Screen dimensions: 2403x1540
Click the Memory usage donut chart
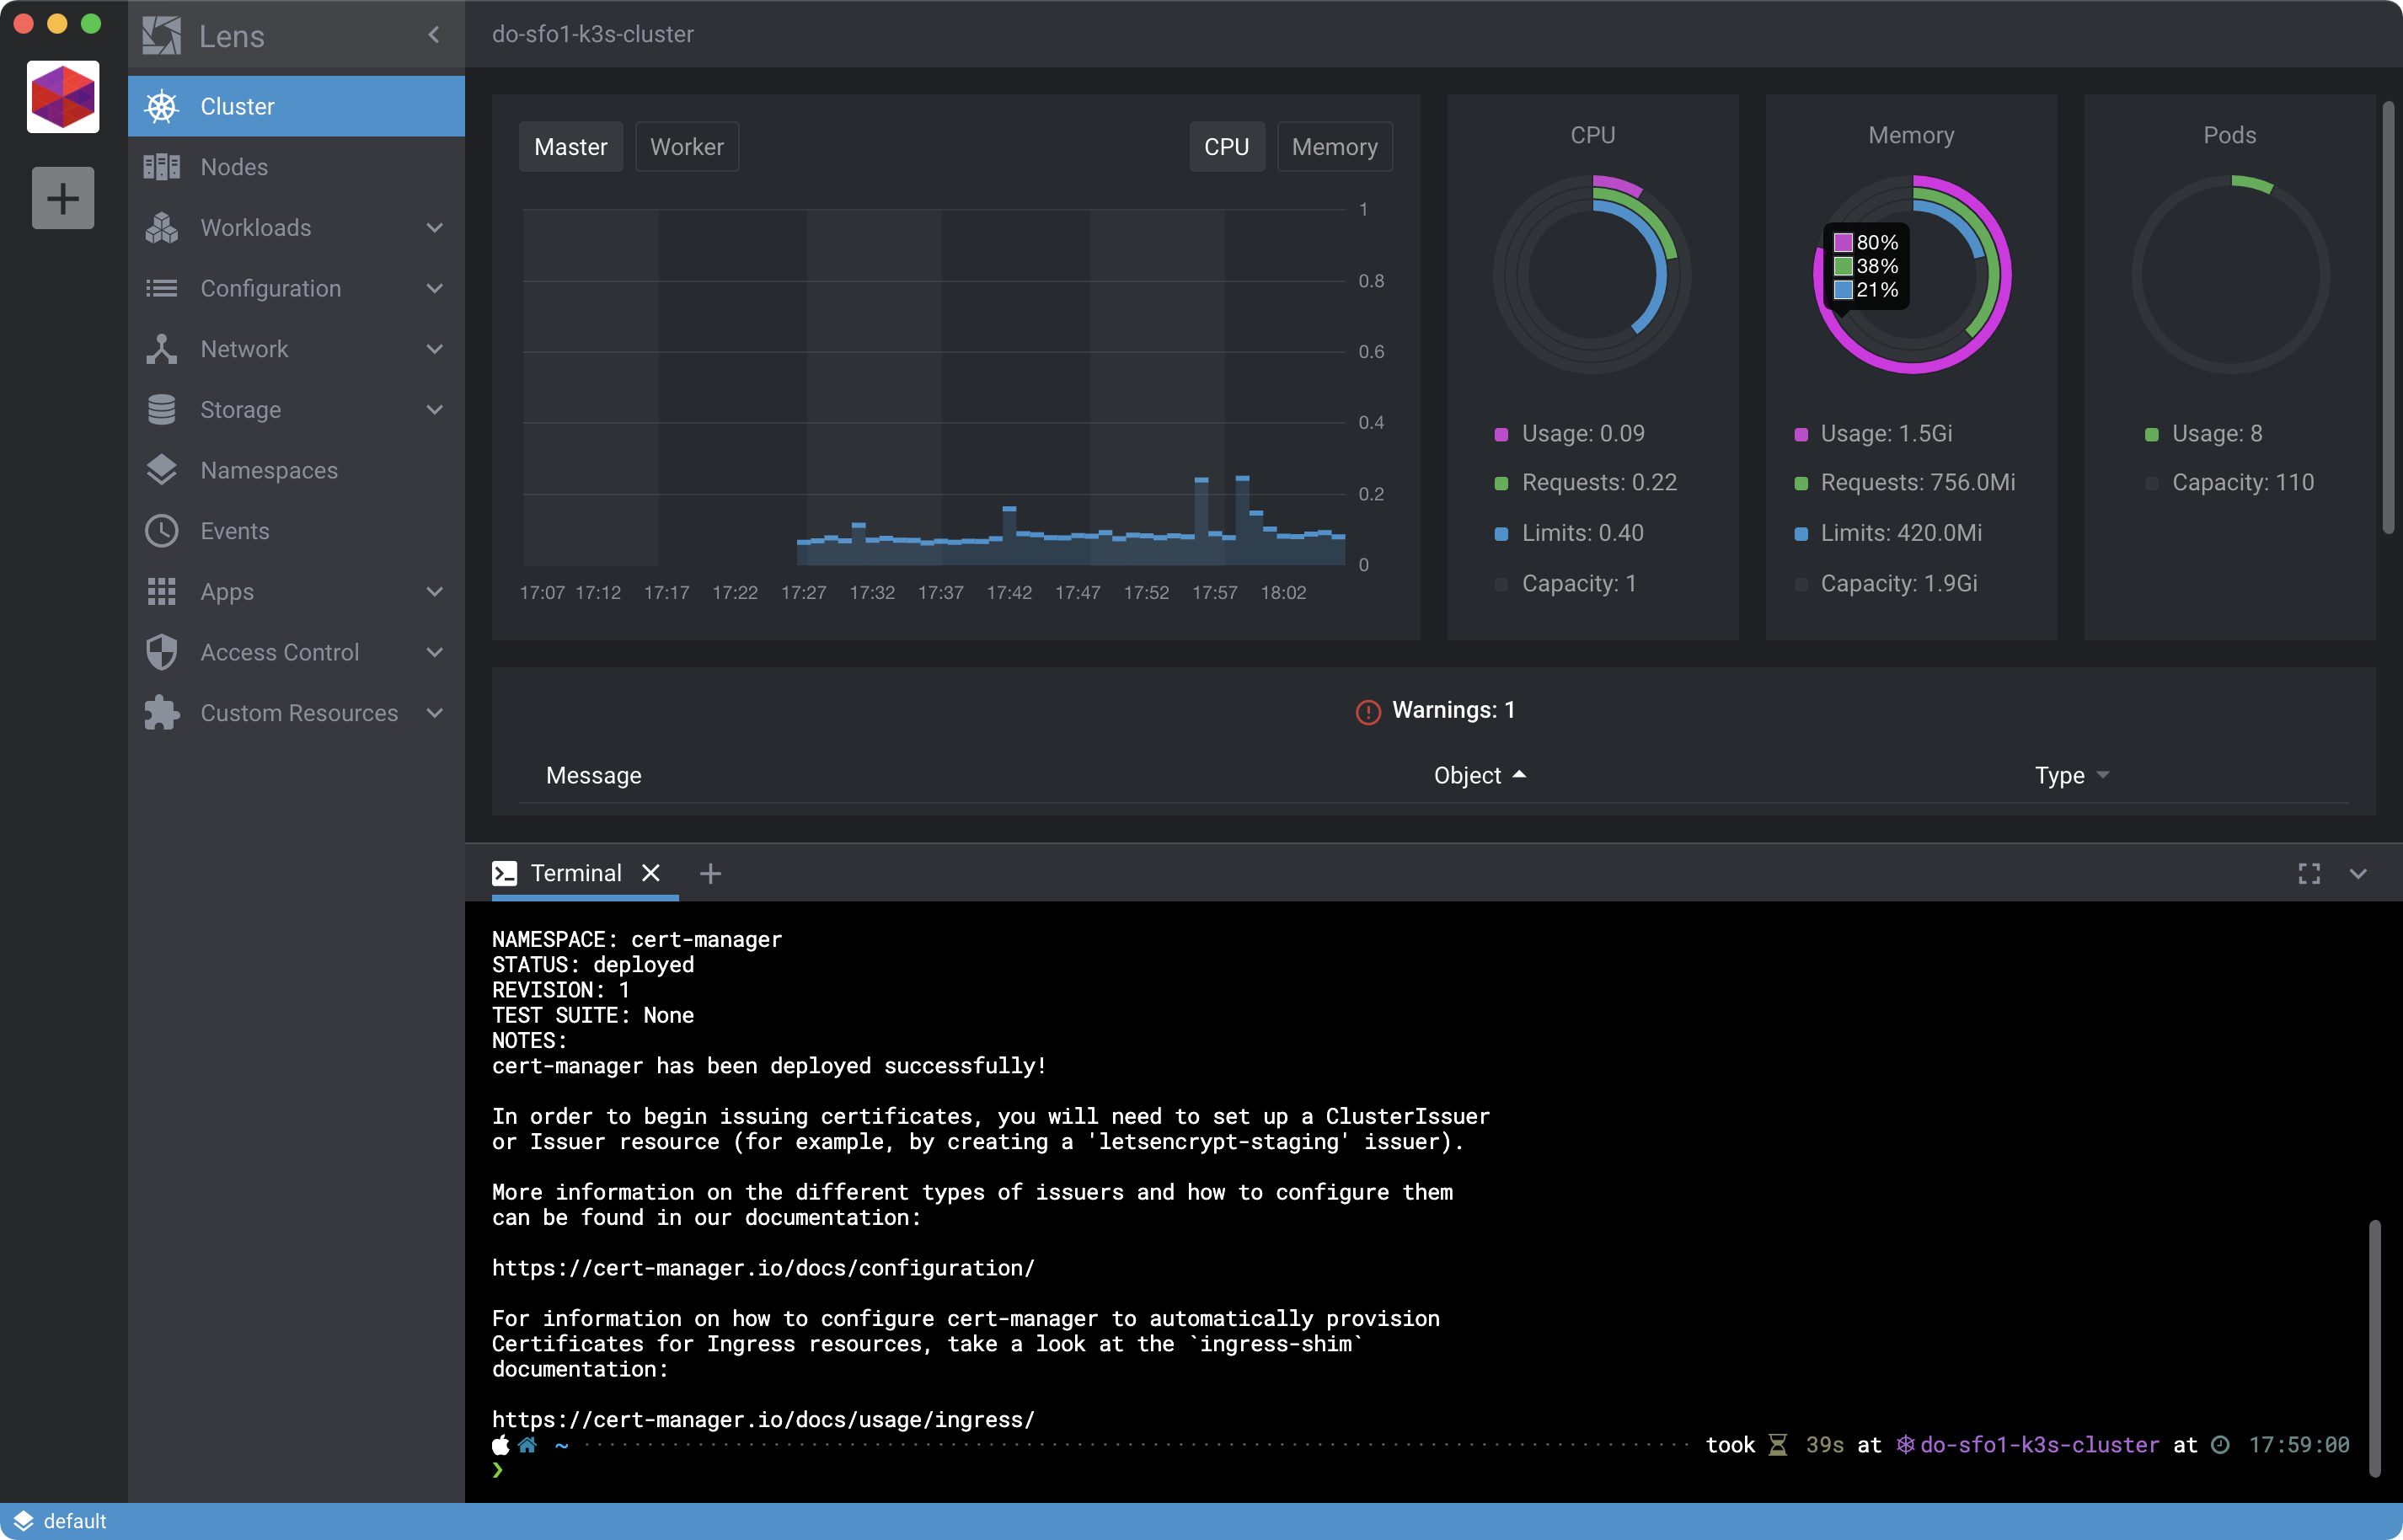point(1911,274)
